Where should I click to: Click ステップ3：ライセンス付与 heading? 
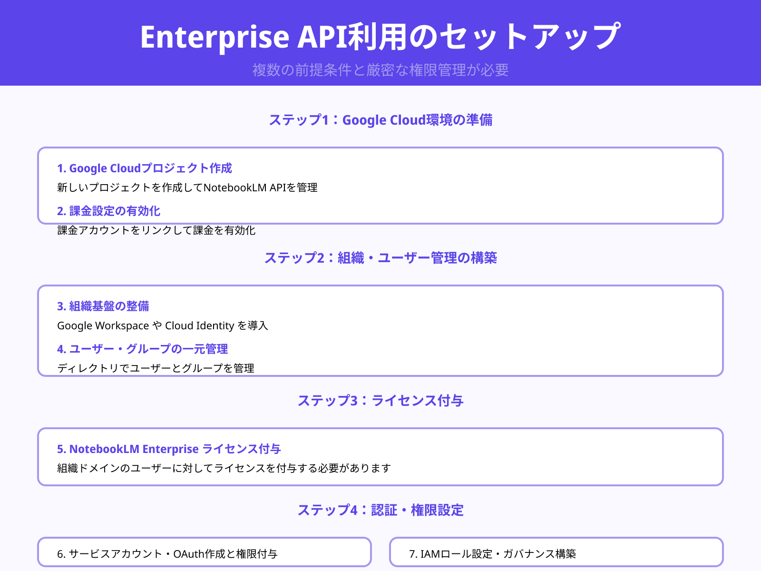tap(381, 400)
